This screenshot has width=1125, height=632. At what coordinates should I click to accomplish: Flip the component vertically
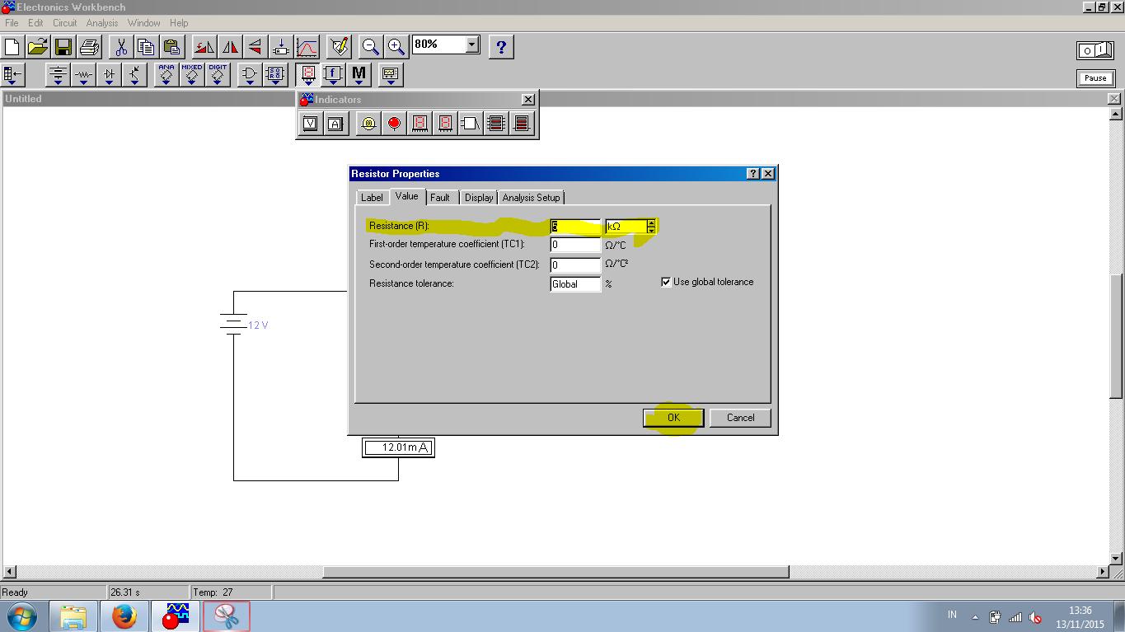click(x=255, y=46)
